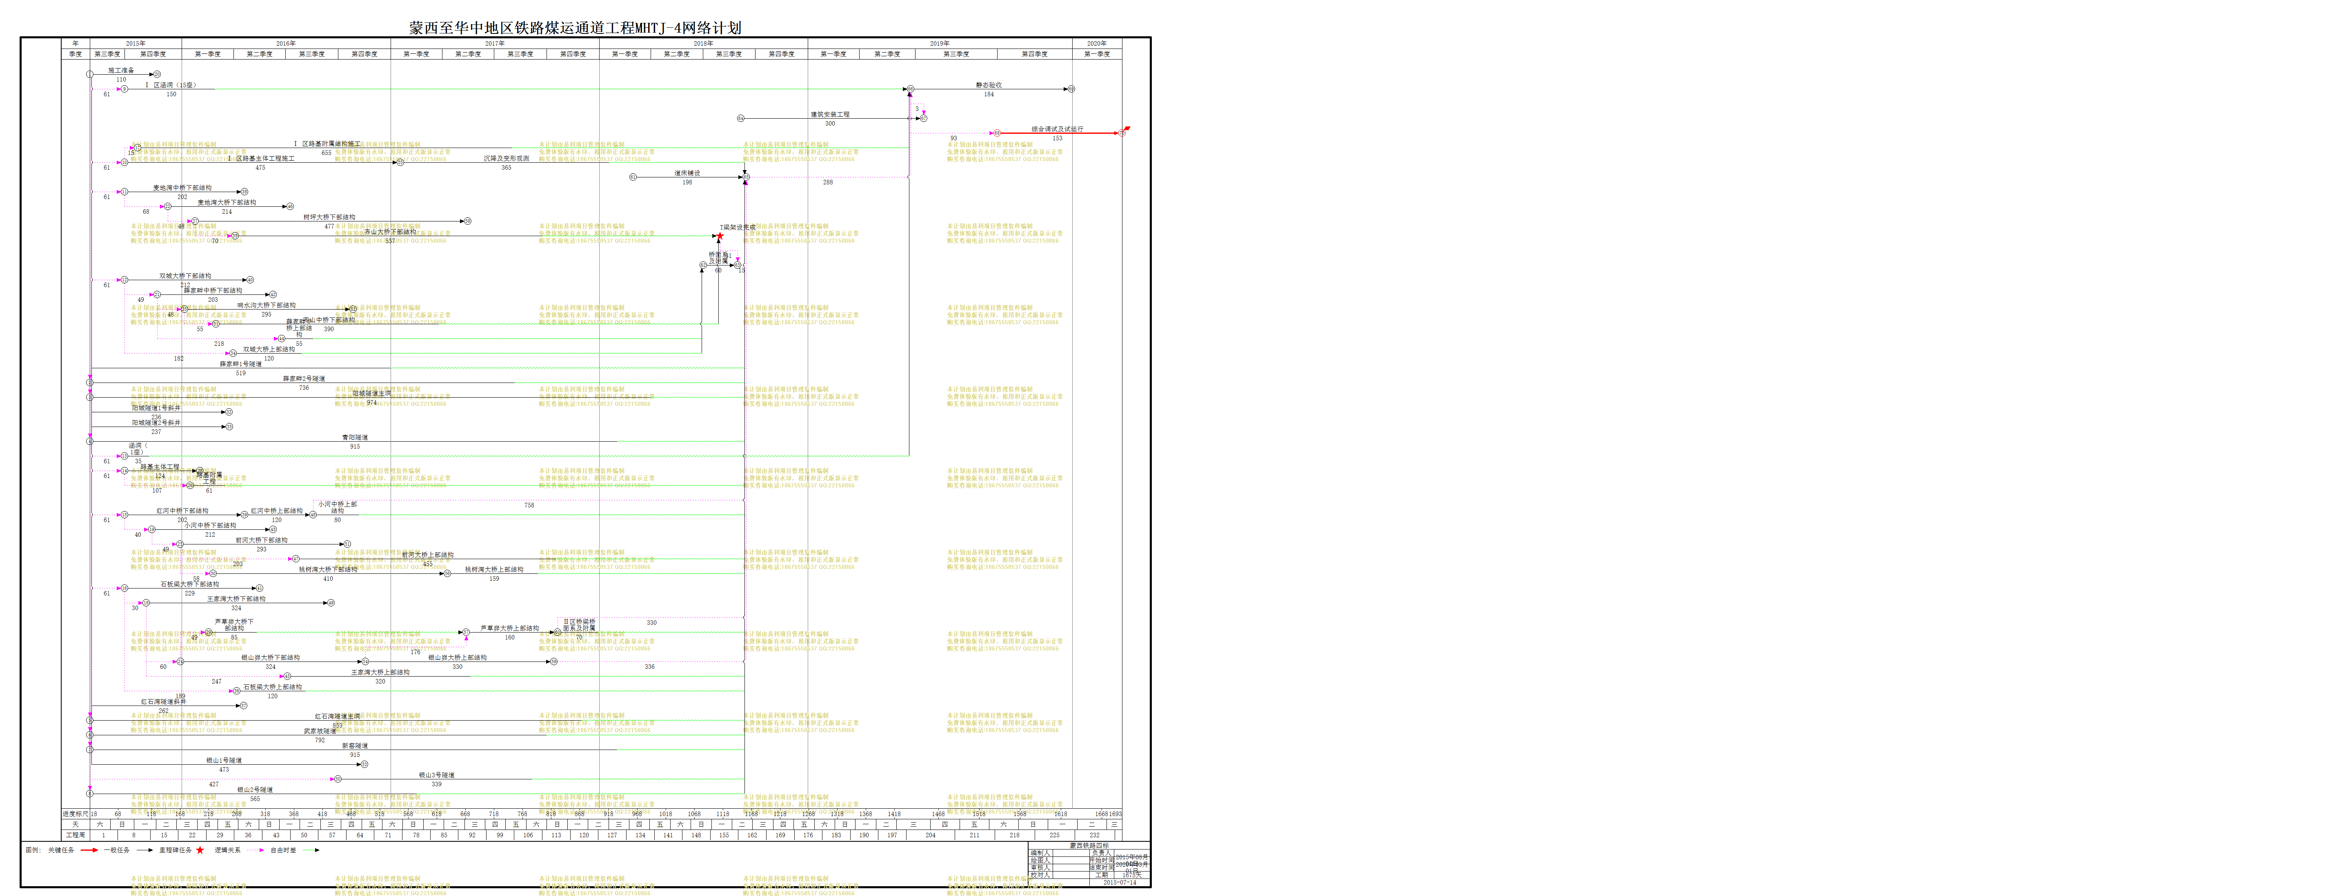Select the 2016年 year header
Viewport: 2351px width, 896px height.
[x=286, y=43]
